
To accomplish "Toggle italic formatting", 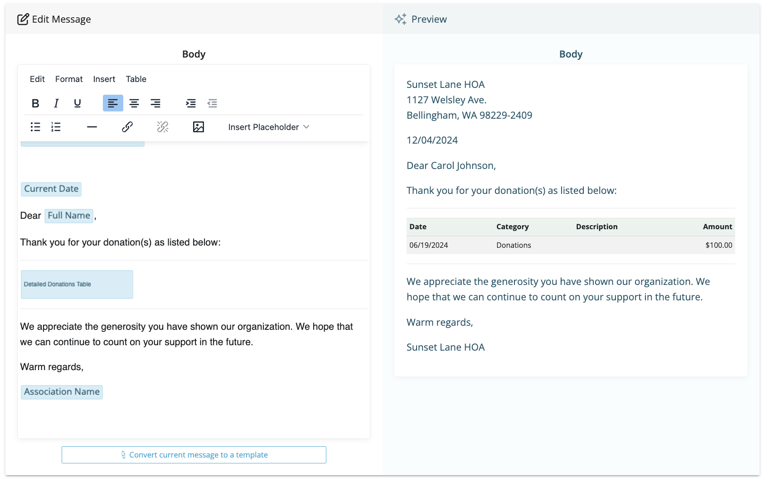I will tap(56, 103).
